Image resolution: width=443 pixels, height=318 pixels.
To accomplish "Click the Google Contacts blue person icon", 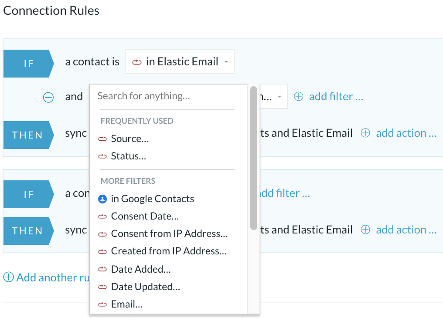I will [102, 199].
